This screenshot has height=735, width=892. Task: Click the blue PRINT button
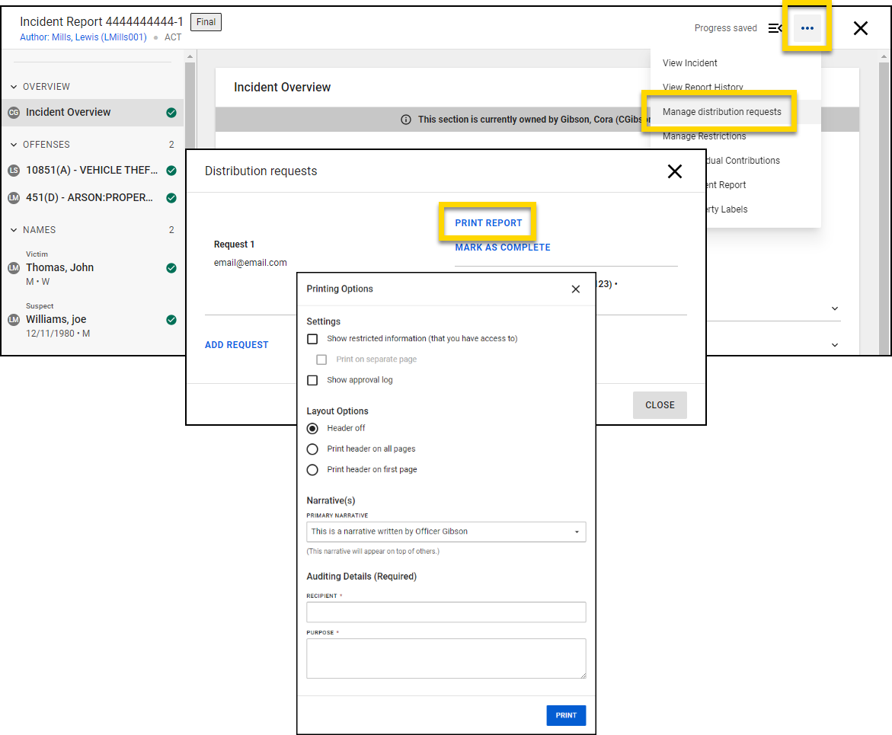tap(566, 715)
